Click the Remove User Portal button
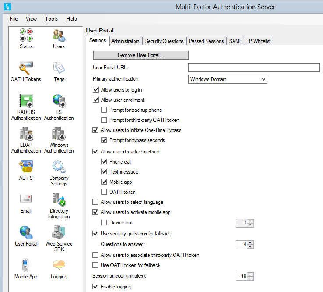The width and height of the screenshot is (323, 292). 141,55
